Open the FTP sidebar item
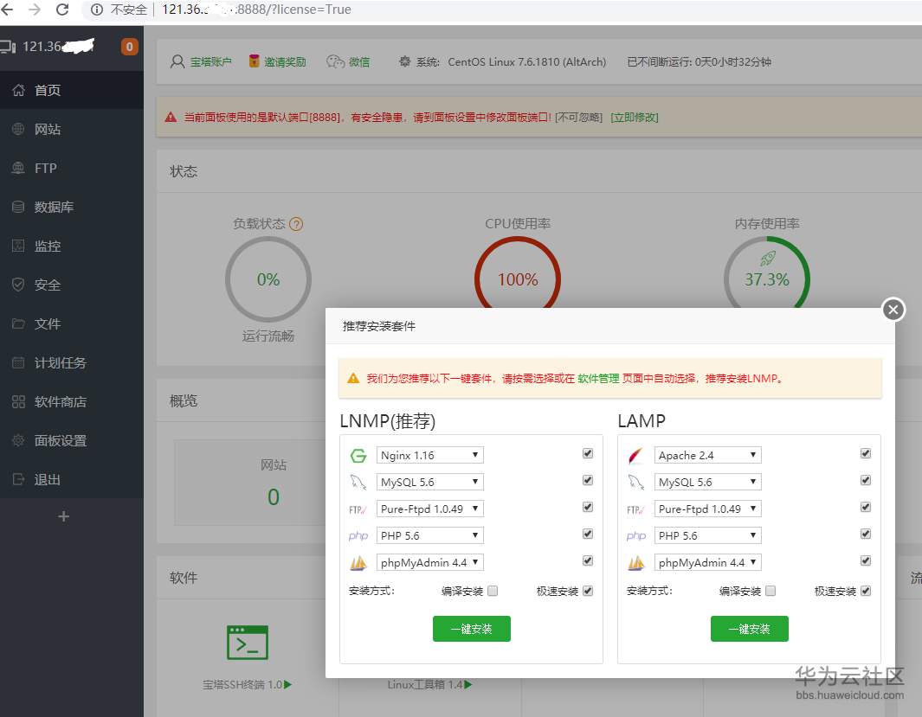922x717 pixels. pyautogui.click(x=72, y=168)
